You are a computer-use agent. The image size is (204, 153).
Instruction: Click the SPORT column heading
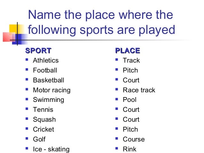coord(38,50)
